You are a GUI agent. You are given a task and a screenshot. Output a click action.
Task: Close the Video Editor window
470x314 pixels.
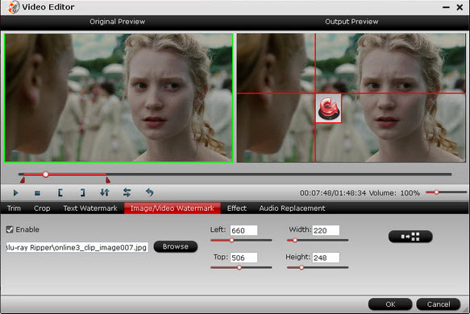click(x=460, y=7)
